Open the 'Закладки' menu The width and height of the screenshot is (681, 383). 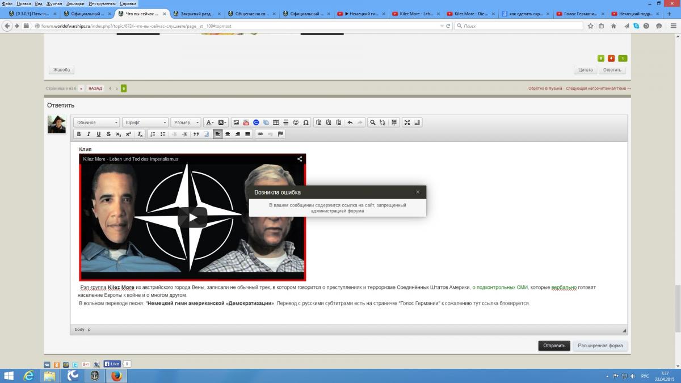(x=75, y=3)
